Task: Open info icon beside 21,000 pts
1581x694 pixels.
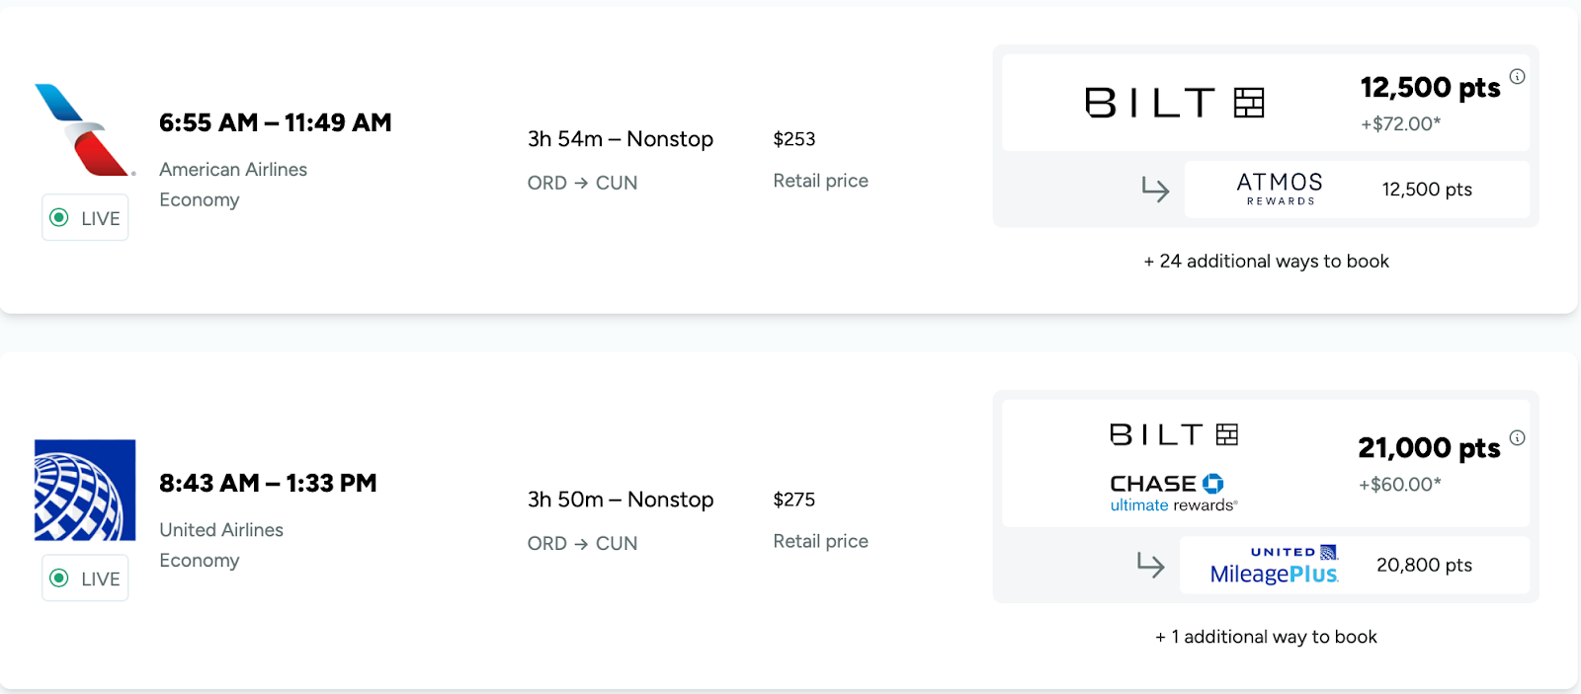Action: (x=1517, y=437)
